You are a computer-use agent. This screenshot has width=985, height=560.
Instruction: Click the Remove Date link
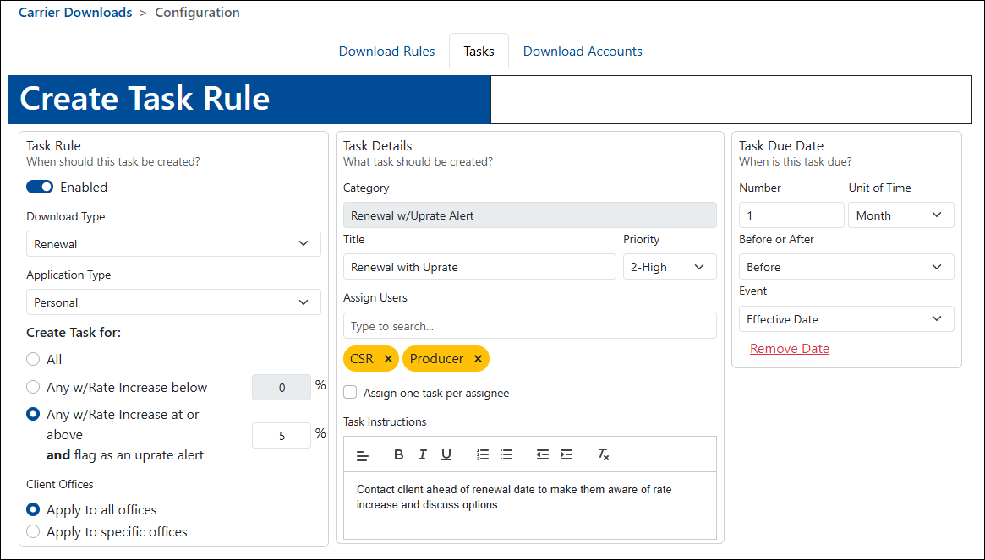[x=789, y=348]
